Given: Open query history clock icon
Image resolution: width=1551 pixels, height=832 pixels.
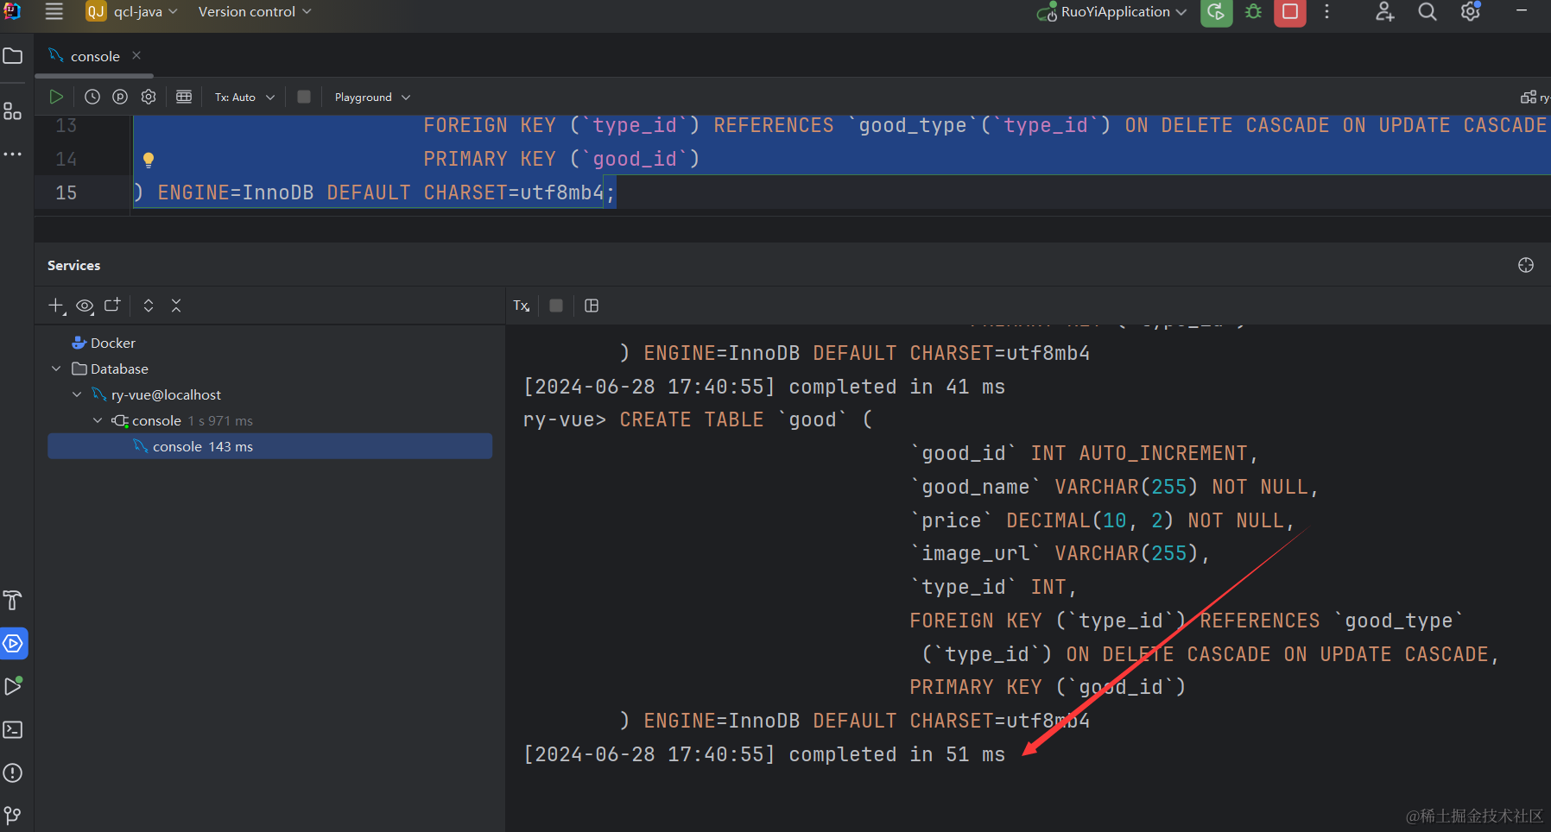Looking at the screenshot, I should [92, 97].
